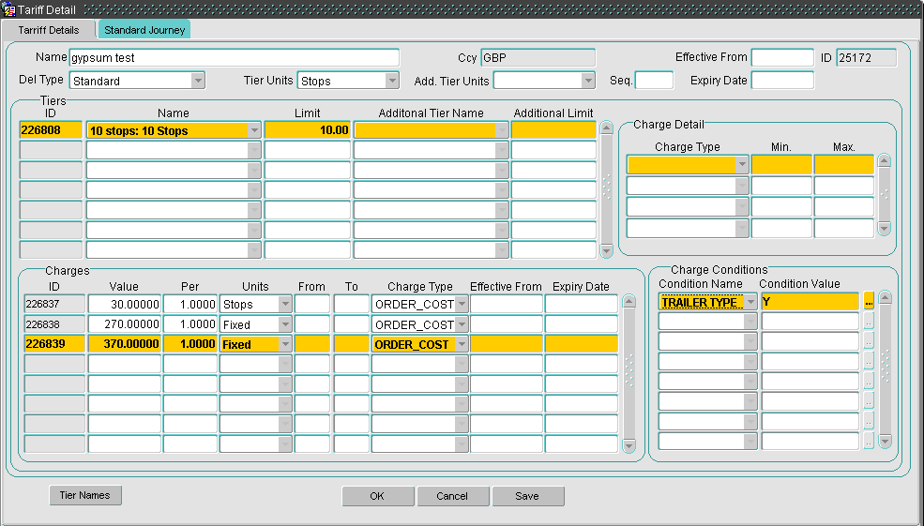Open ORDER_COST dropdown in charge row 226839
The width and height of the screenshot is (924, 526).
[x=462, y=344]
